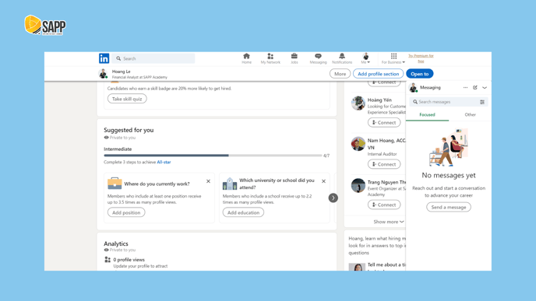Advance the suggestion carousel with next arrow

click(333, 198)
